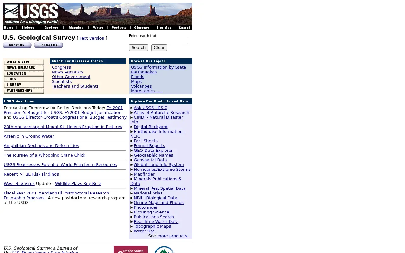The height and width of the screenshot is (253, 405).
Task: Open the Education sidebar button
Action: [x=24, y=74]
